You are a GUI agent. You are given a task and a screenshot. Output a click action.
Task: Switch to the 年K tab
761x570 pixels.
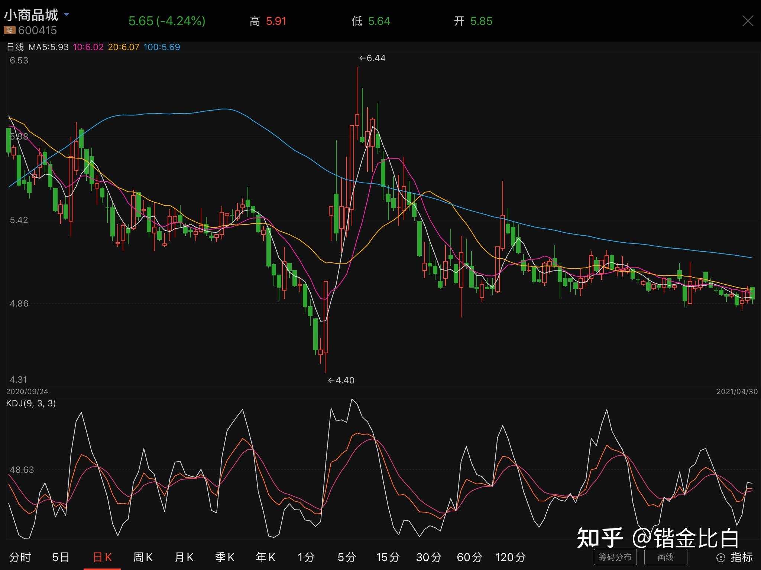click(266, 557)
